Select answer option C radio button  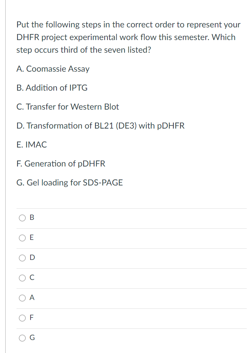point(22,278)
